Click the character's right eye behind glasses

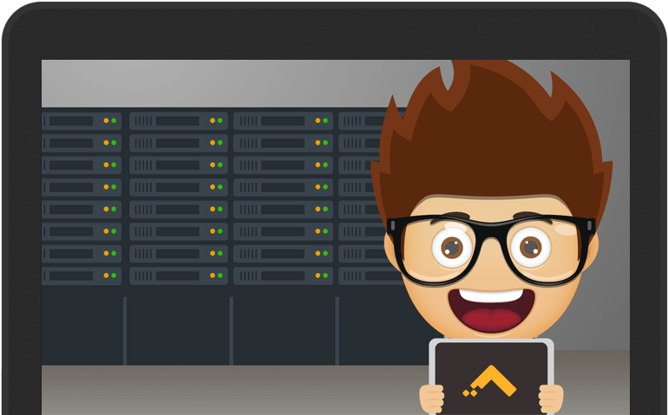[x=528, y=247]
